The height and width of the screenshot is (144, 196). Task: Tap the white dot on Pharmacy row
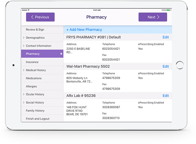point(61,54)
